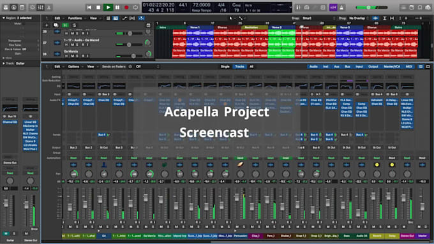The image size is (434, 244).
Task: Switch mixer to Tracks view
Action: click(x=240, y=67)
